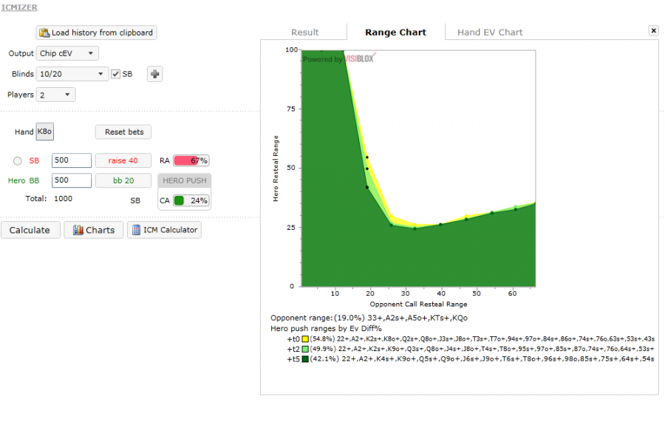Click the Reset bets button
Image resolution: width=665 pixels, height=445 pixels.
123,132
